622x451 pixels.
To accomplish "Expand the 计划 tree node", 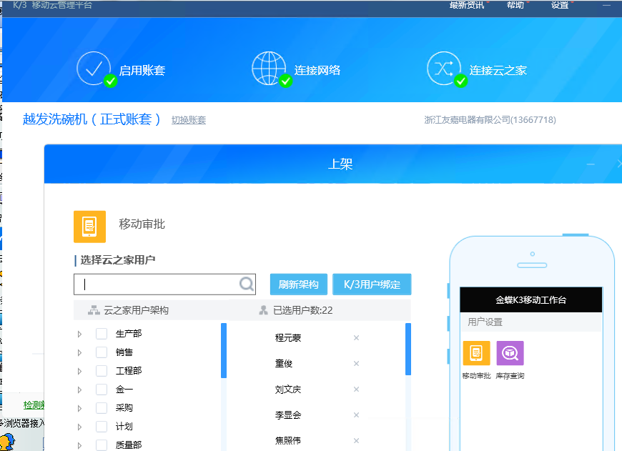I will pyautogui.click(x=80, y=427).
